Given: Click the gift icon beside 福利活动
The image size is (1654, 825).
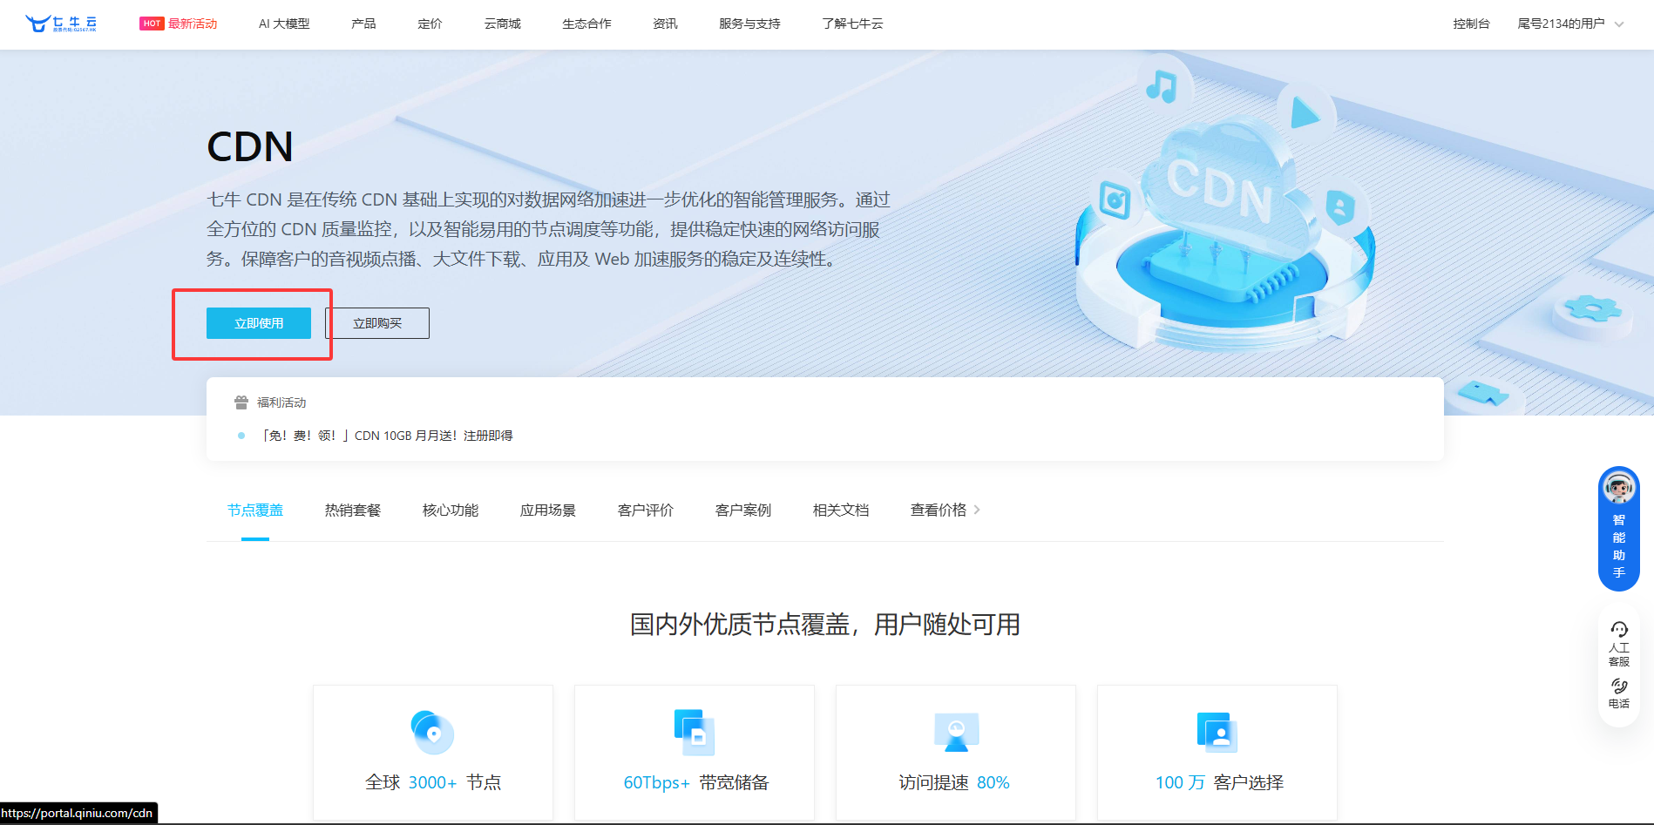Looking at the screenshot, I should pos(241,402).
